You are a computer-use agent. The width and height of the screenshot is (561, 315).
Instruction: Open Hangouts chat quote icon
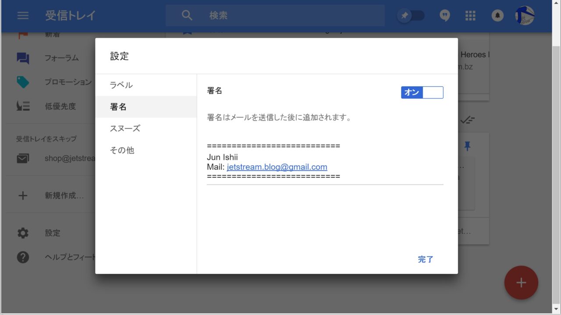click(444, 16)
